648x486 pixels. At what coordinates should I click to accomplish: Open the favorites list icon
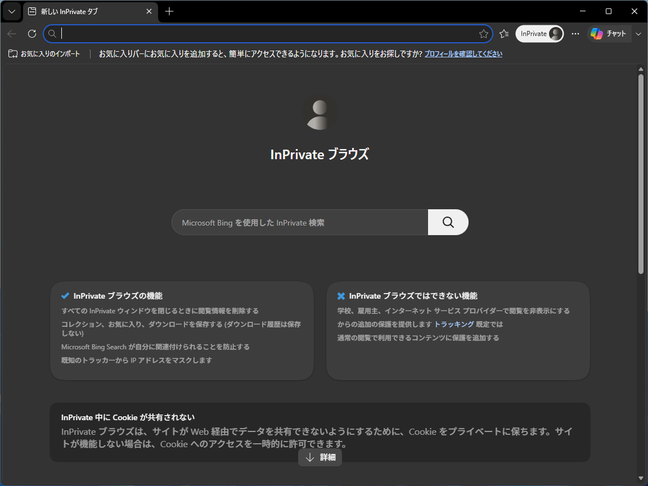pyautogui.click(x=504, y=34)
